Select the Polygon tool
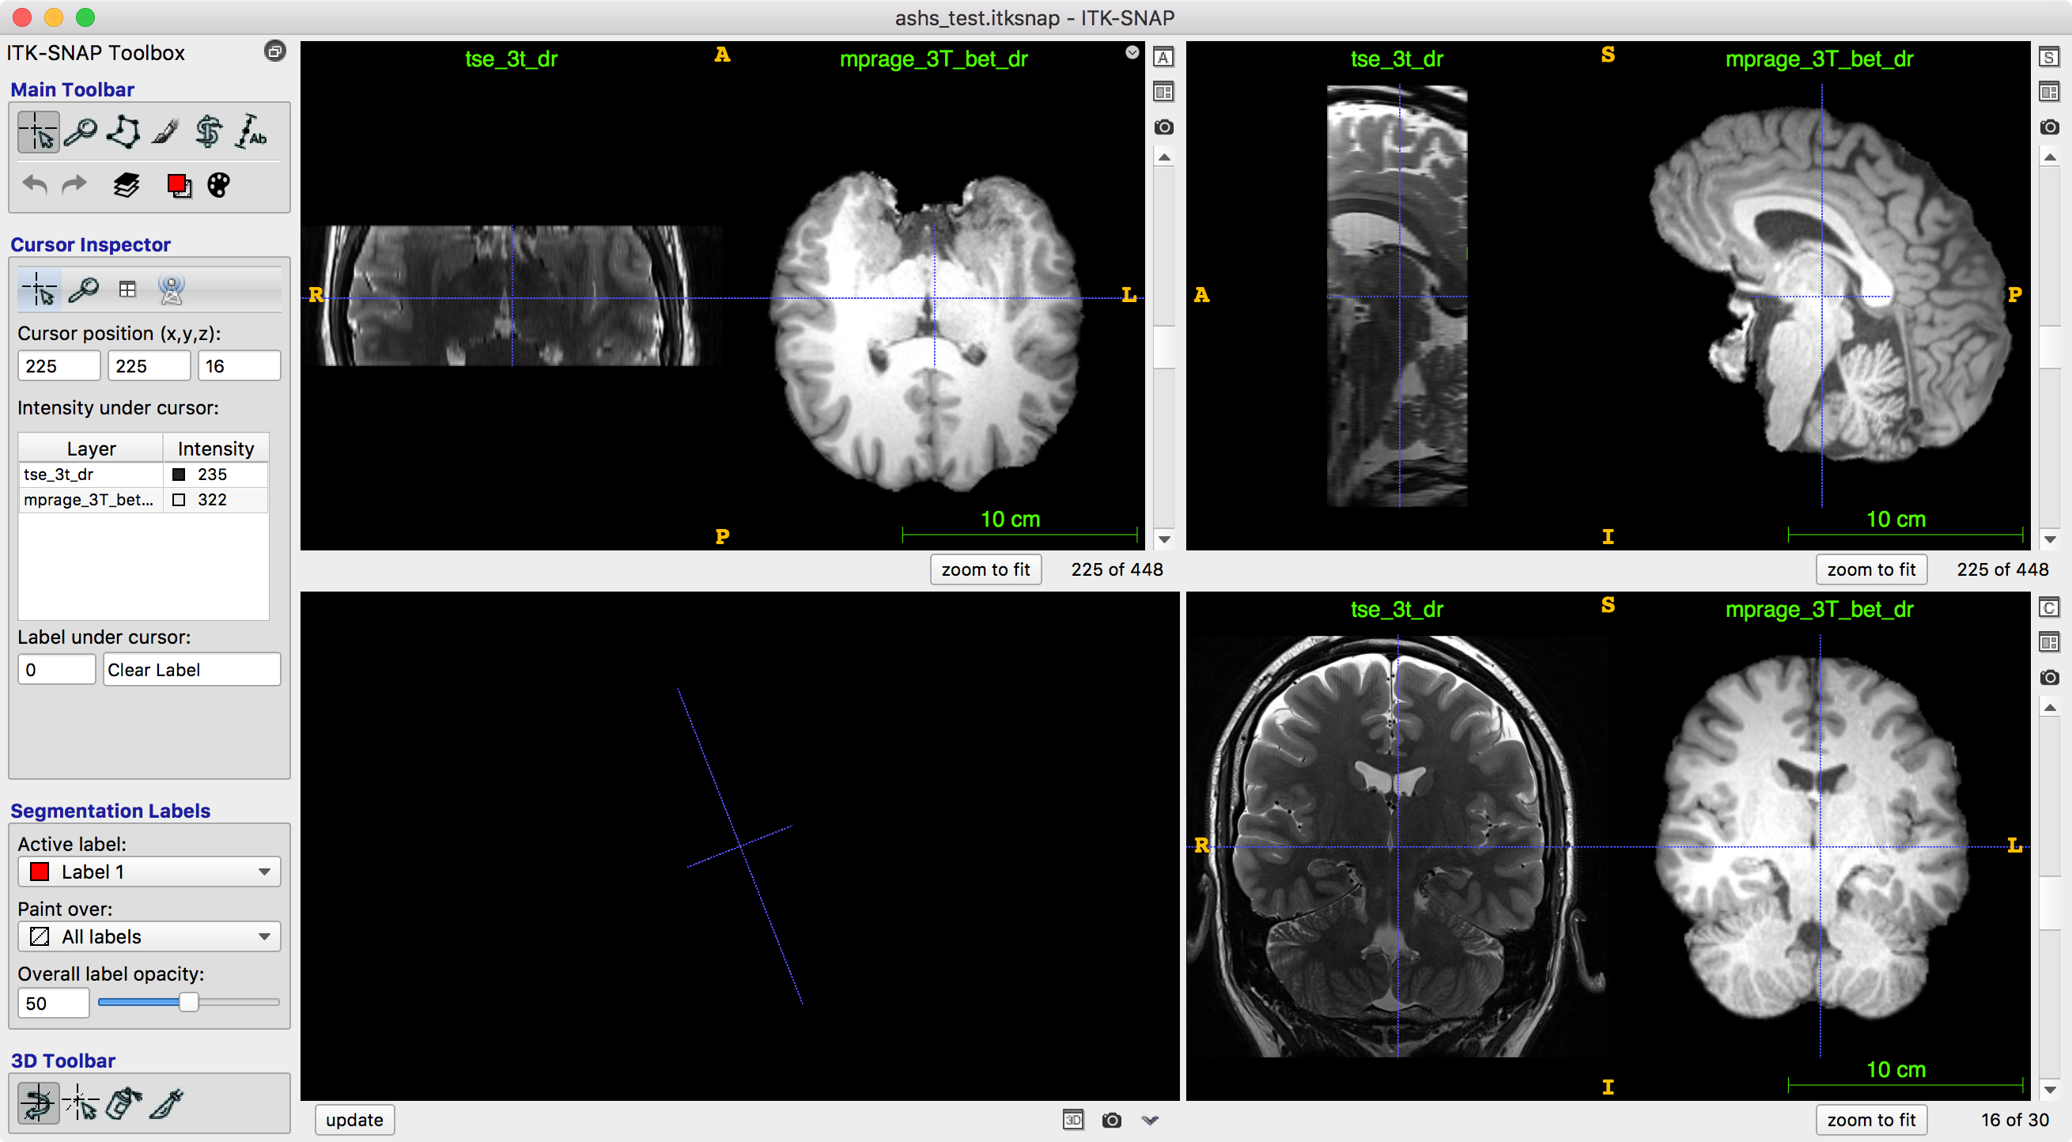This screenshot has width=2072, height=1142. (x=123, y=131)
